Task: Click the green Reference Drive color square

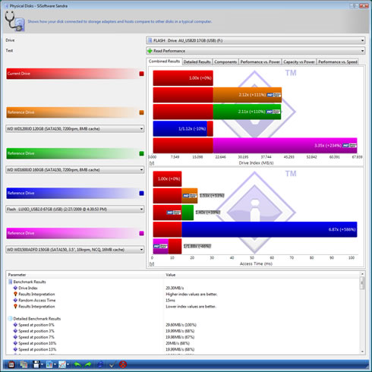Action: tap(141, 153)
